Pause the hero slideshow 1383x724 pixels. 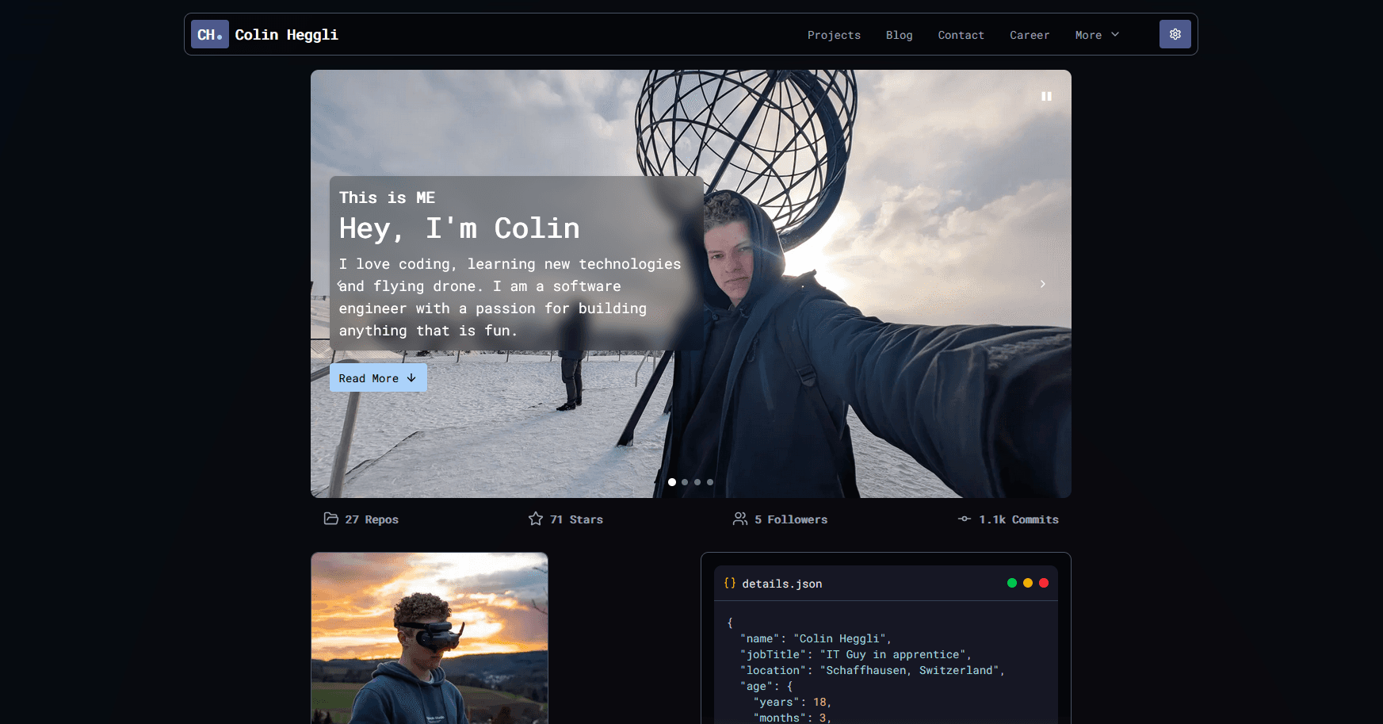[1046, 96]
